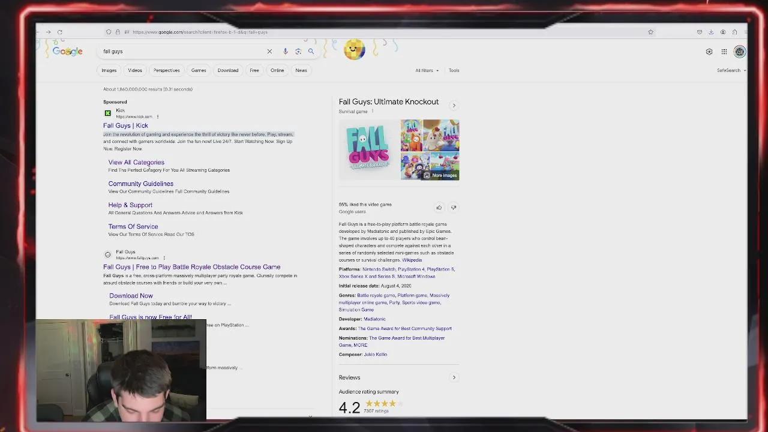Click the Nintendo Switch platform link
The width and height of the screenshot is (768, 432).
(379, 269)
